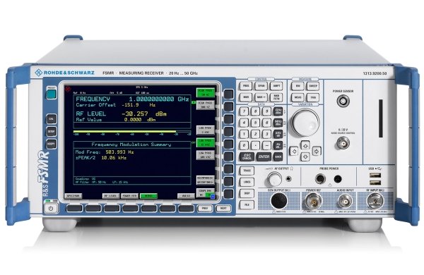The width and height of the screenshot is (424, 275).
Task: Select the on-screen AUDIO softkey
Action: click(186, 196)
